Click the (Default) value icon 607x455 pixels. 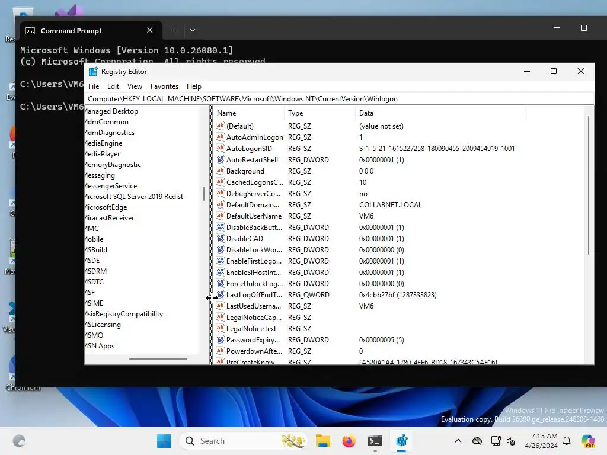click(221, 126)
